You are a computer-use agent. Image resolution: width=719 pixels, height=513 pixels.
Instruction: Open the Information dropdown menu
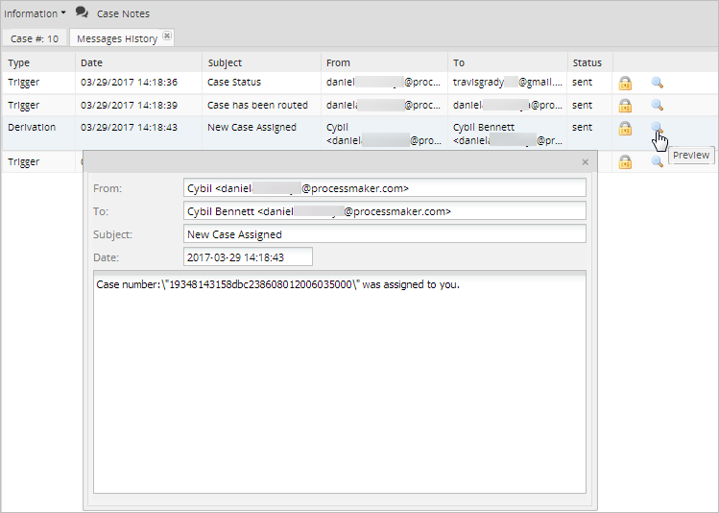pyautogui.click(x=35, y=13)
